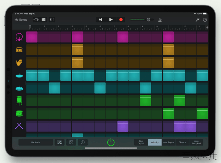The image size is (221, 163).
Task: Select the purple drumsticks row icon
Action: [x=19, y=126]
